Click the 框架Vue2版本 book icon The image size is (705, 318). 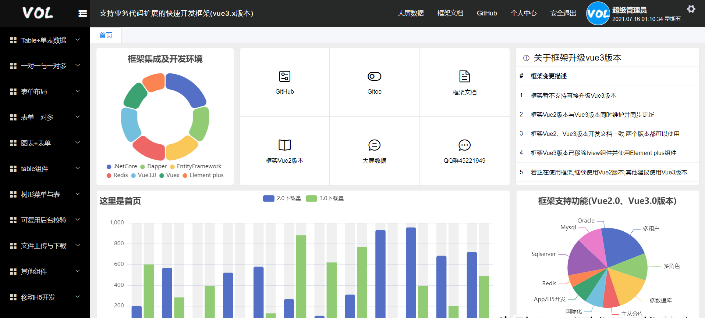pos(284,145)
